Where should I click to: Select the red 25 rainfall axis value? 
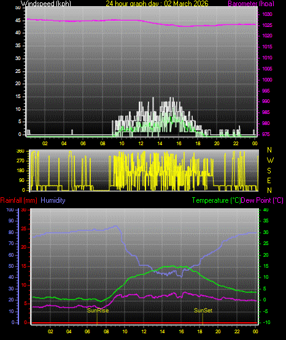pyautogui.click(x=24, y=229)
